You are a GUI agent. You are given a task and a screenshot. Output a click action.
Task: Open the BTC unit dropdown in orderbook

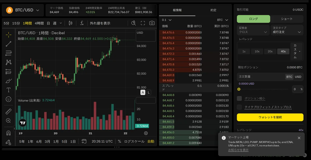click(223, 20)
